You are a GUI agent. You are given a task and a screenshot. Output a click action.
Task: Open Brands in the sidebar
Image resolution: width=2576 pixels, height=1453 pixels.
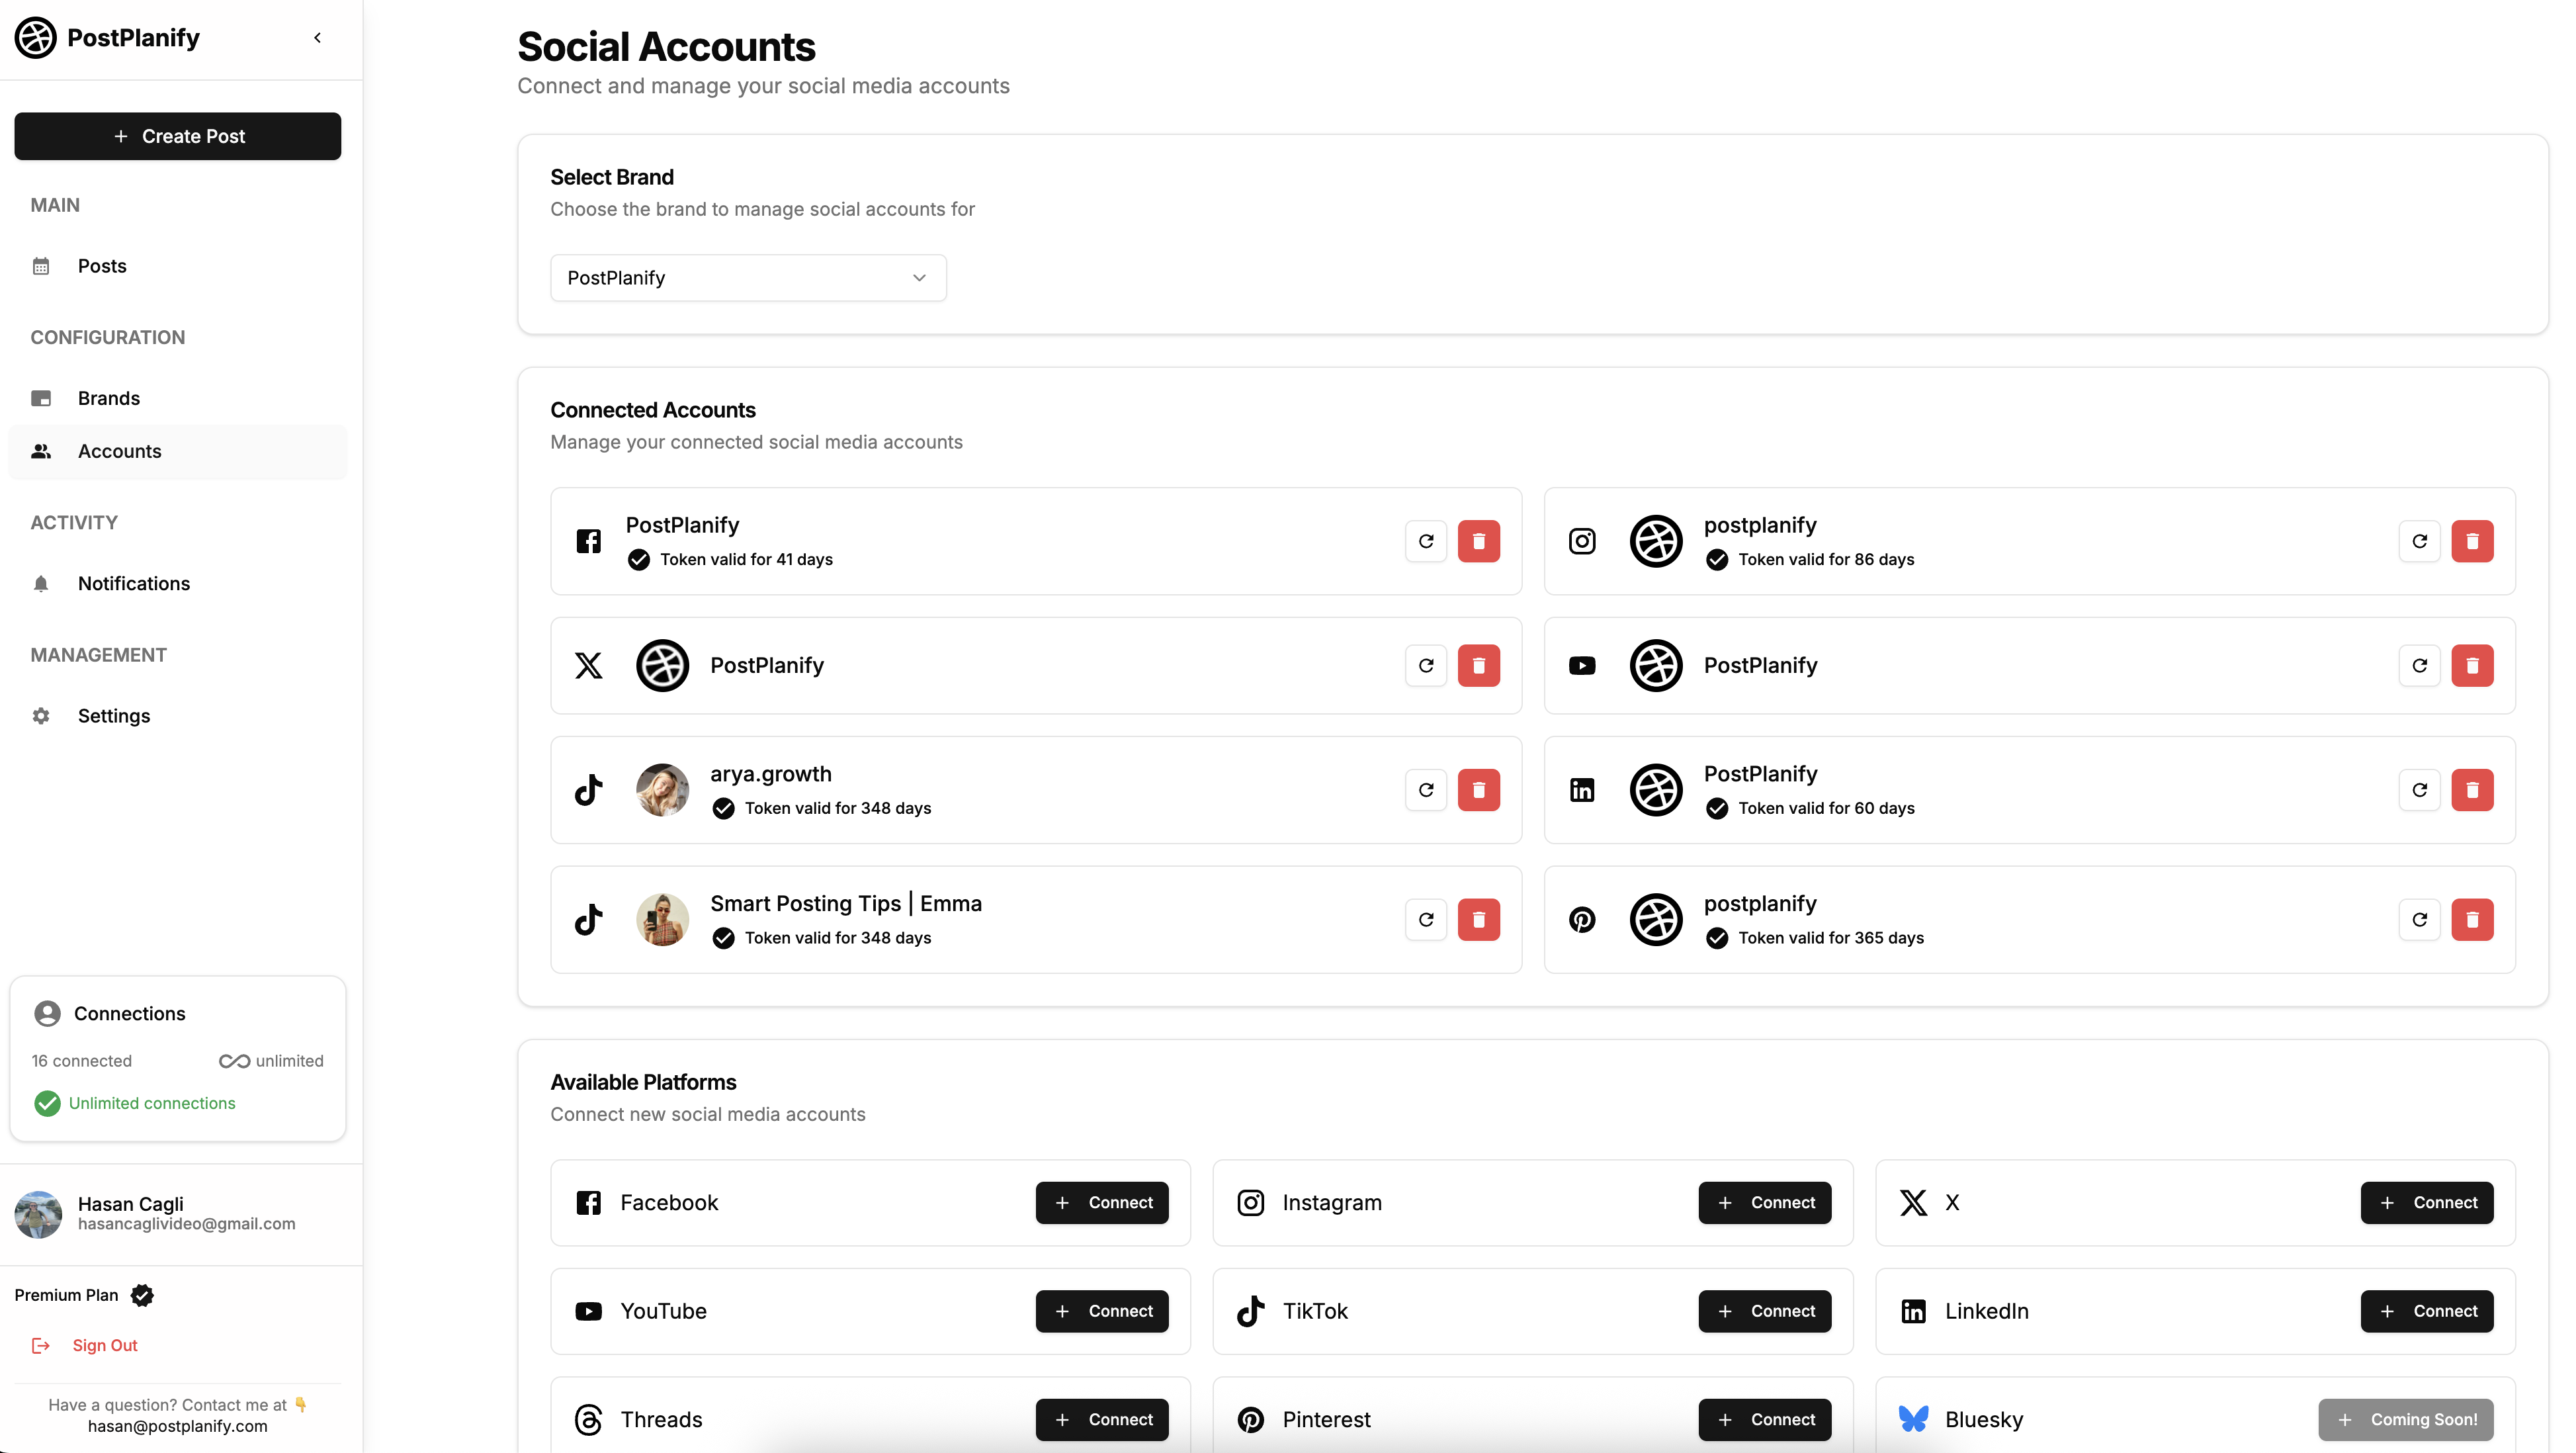[178, 398]
